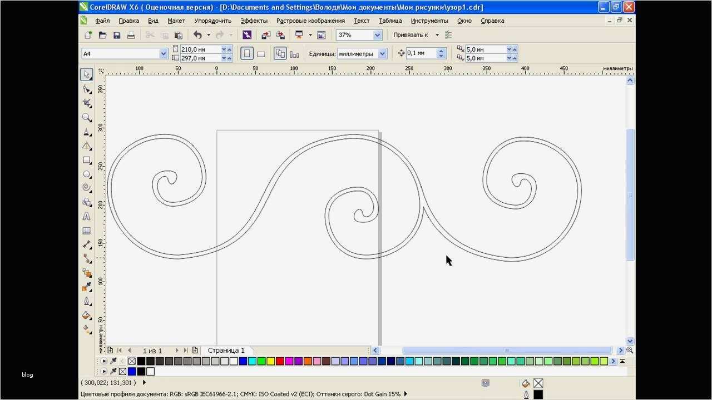Pick the red swatch in color palette

coord(280,361)
